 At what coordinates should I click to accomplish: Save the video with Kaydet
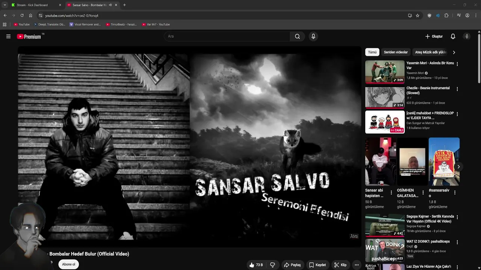pos(318,265)
